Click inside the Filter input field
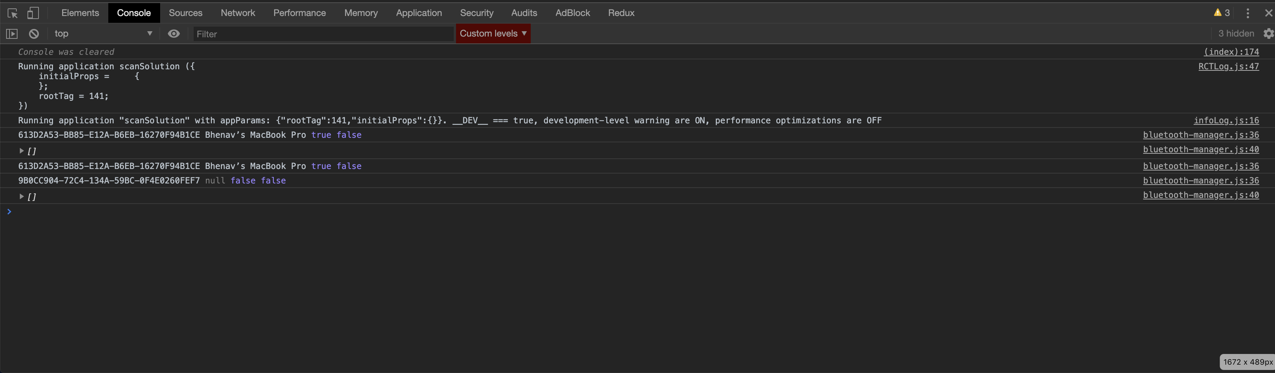The image size is (1275, 373). tap(322, 34)
